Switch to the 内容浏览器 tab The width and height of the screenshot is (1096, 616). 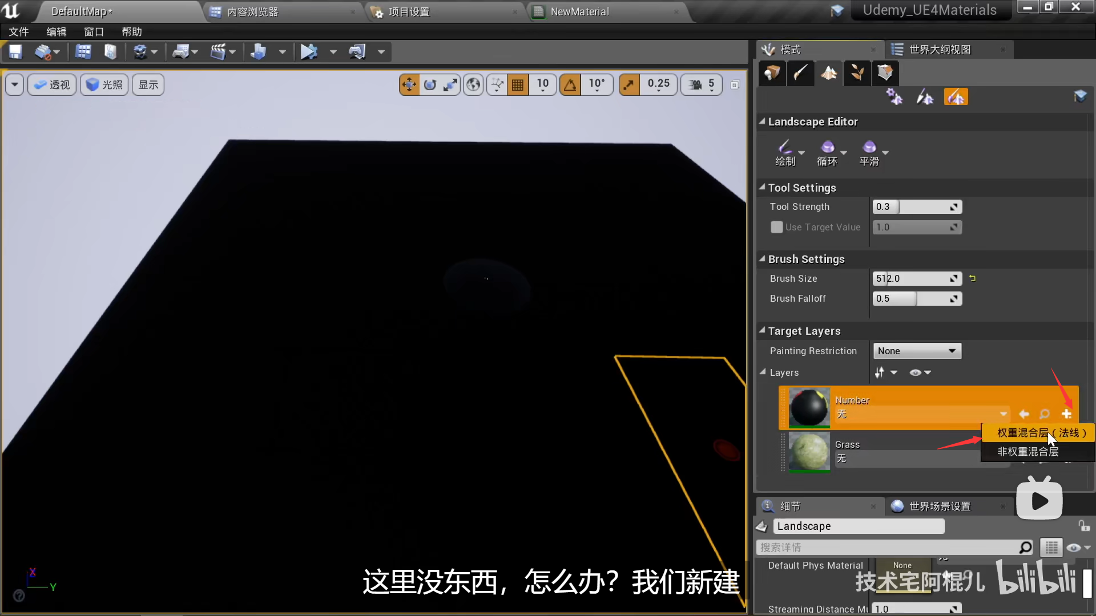click(x=253, y=12)
